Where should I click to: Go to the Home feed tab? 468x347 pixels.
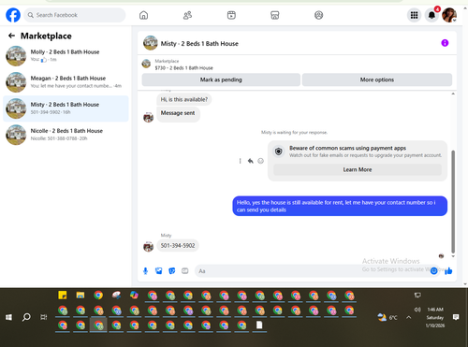coord(143,15)
